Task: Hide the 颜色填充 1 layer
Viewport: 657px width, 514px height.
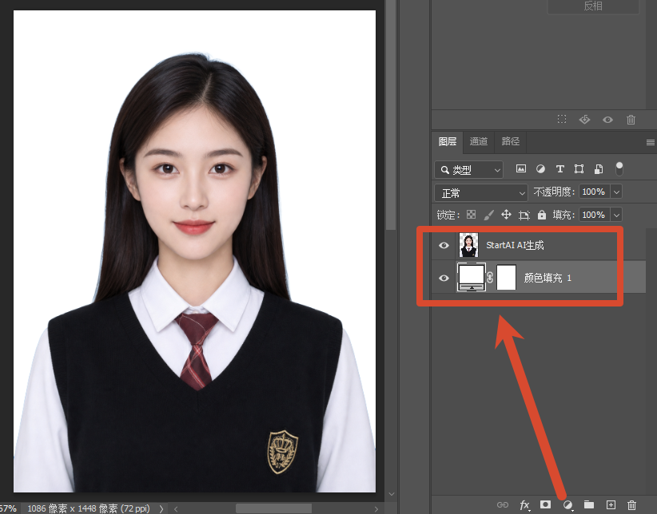Action: click(444, 278)
